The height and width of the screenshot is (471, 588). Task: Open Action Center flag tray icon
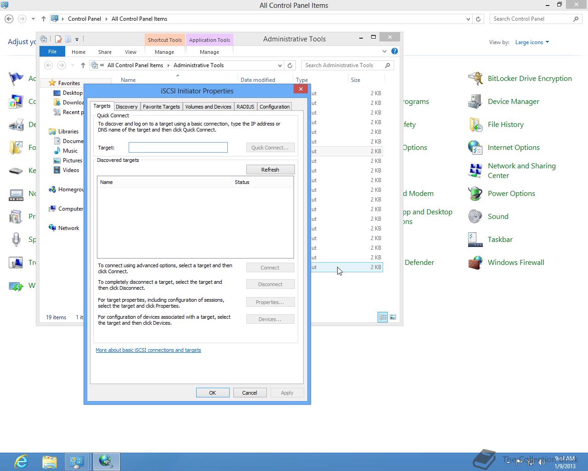click(x=519, y=462)
